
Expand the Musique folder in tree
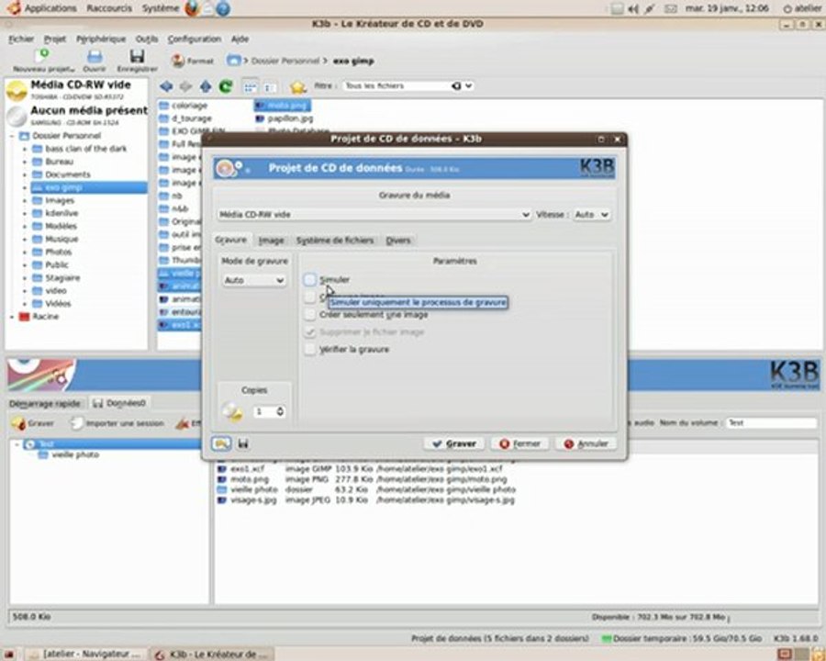click(24, 240)
